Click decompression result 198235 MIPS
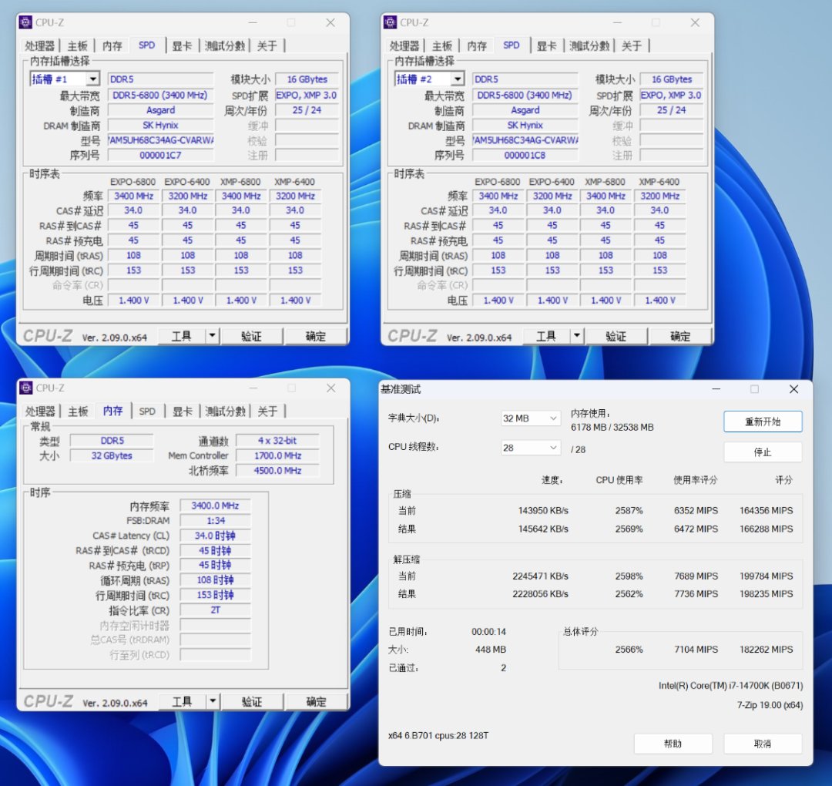Viewport: 832px width, 786px height. (x=767, y=593)
